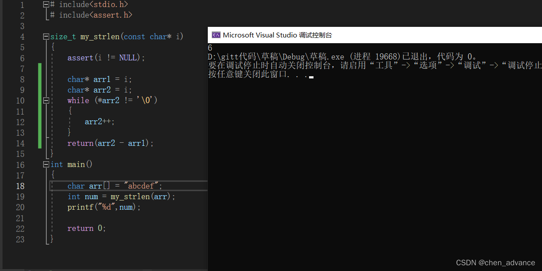Click the printf("%d",num) statement
The height and width of the screenshot is (271, 542).
(x=104, y=207)
